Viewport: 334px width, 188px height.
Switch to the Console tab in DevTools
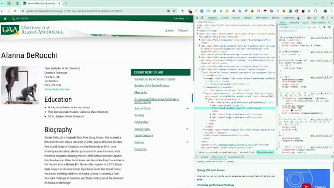click(224, 18)
